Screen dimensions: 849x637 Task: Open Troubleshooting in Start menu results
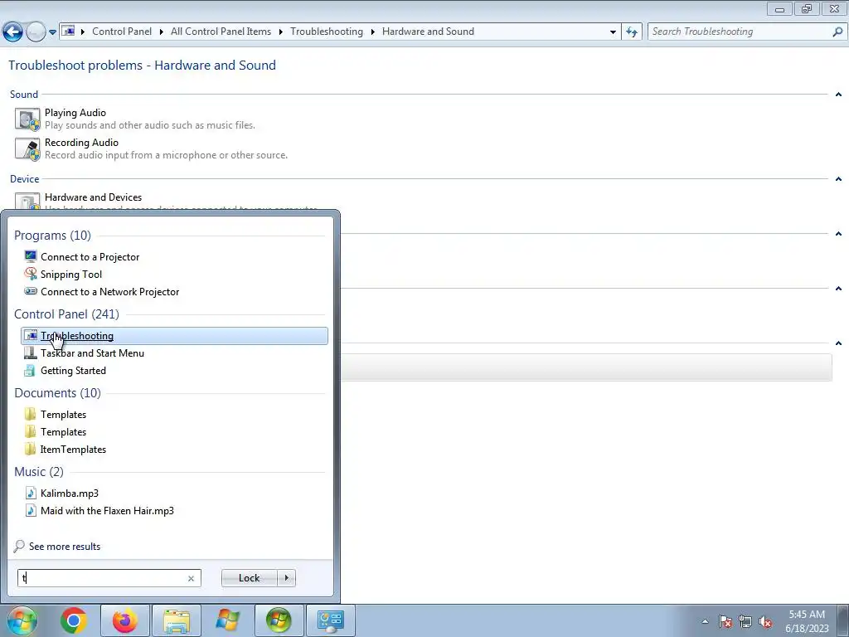(x=174, y=336)
